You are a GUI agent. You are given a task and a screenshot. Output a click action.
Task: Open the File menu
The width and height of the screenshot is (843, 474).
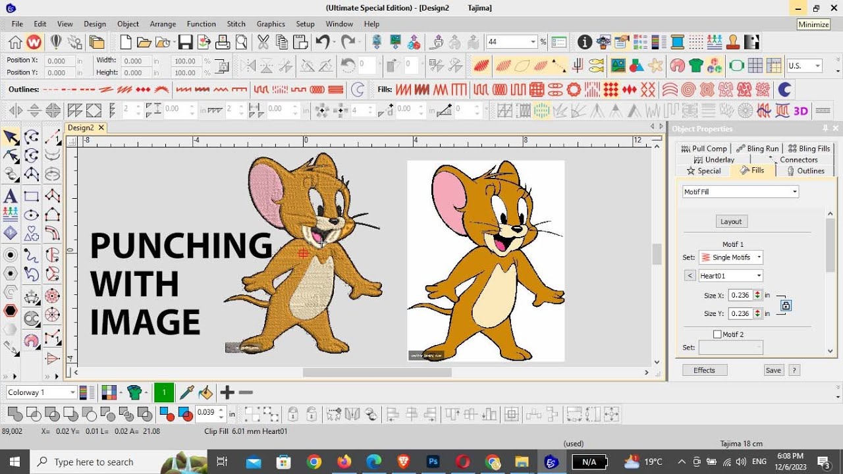[x=17, y=24]
